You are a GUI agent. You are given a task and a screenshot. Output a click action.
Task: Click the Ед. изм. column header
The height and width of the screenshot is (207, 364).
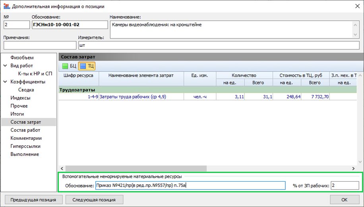coord(199,79)
